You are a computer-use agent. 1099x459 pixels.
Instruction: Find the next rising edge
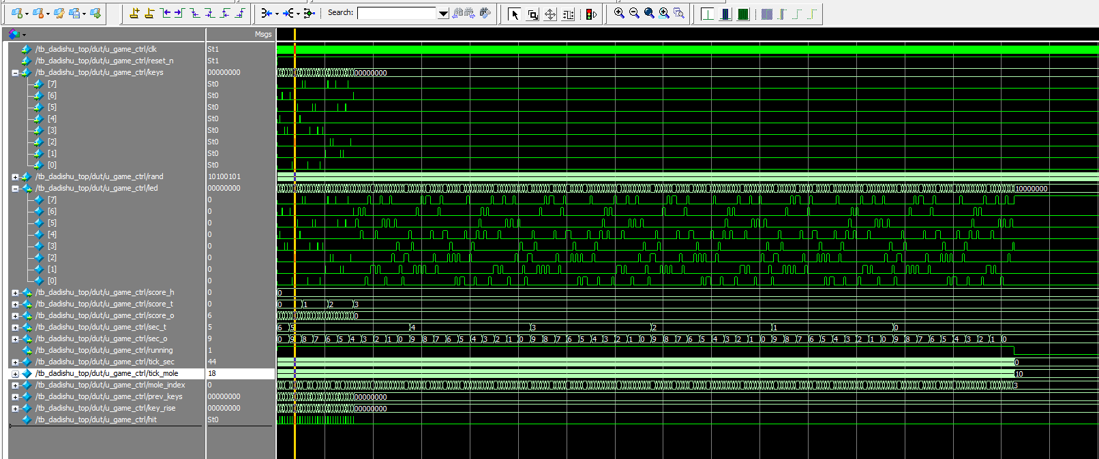click(x=239, y=13)
